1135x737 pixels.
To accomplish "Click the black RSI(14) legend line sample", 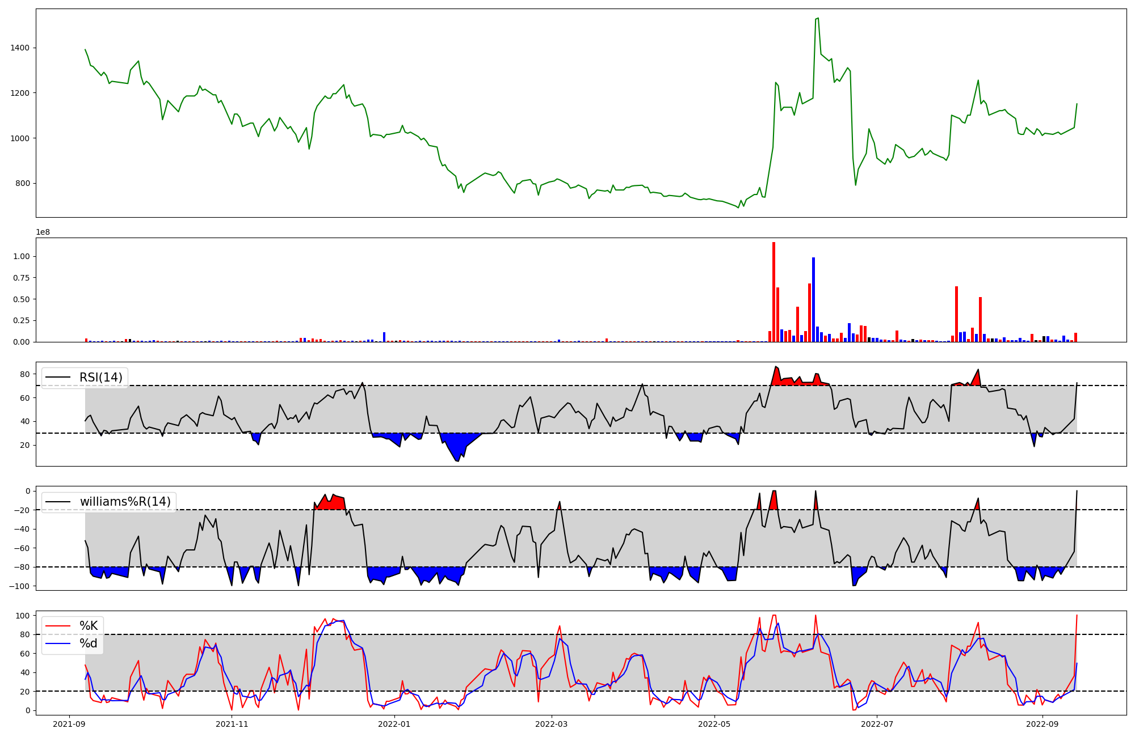I will click(58, 378).
